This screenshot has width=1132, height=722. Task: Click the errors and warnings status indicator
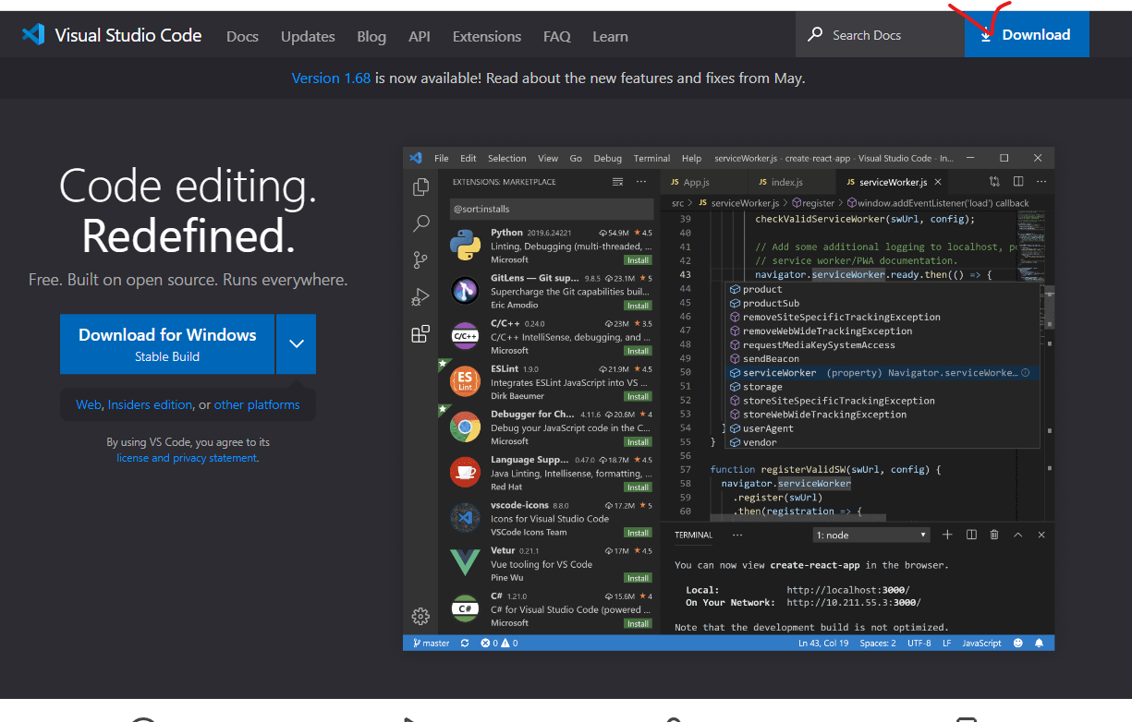click(x=499, y=643)
